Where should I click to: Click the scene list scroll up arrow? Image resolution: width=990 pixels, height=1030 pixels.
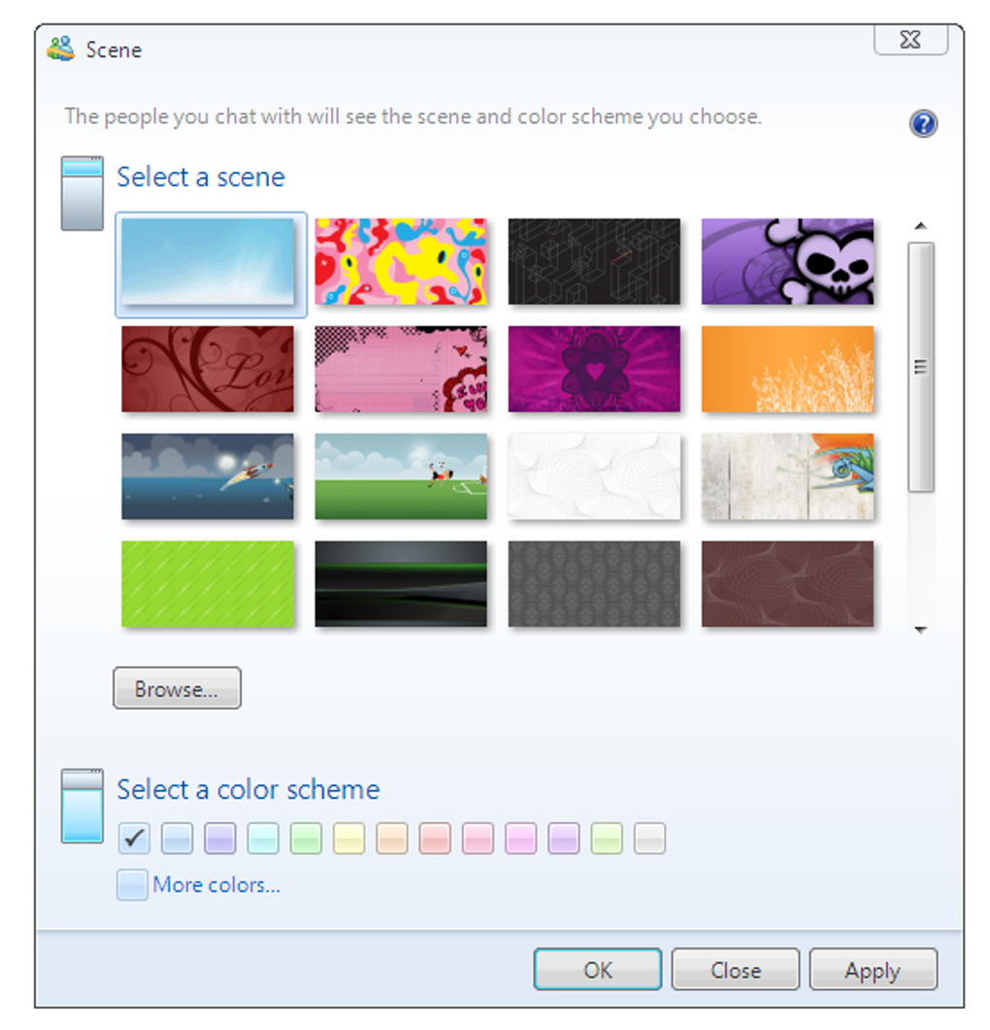point(920,226)
